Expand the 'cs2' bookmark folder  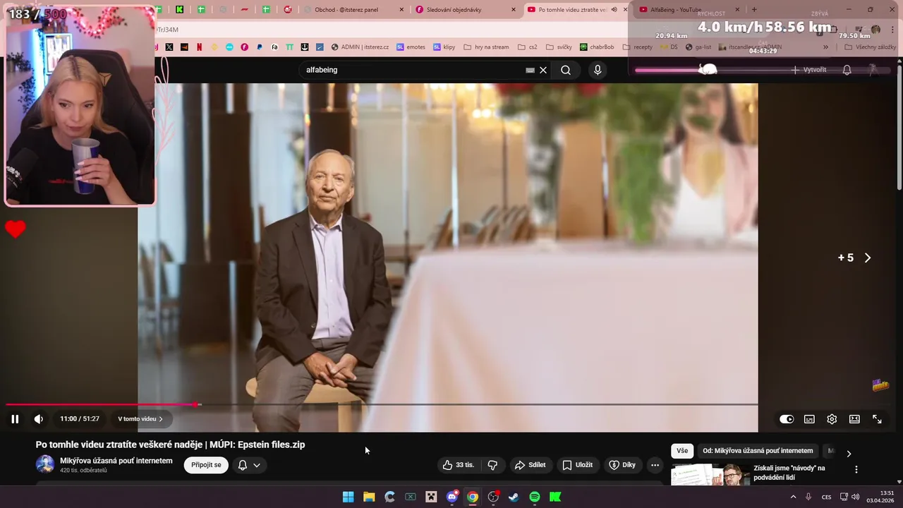[528, 47]
